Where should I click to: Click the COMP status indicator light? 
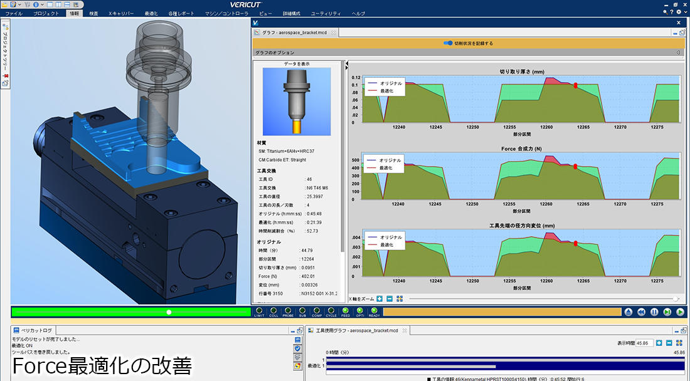point(317,311)
